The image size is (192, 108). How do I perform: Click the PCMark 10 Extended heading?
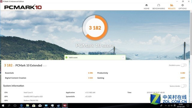coord(29,65)
